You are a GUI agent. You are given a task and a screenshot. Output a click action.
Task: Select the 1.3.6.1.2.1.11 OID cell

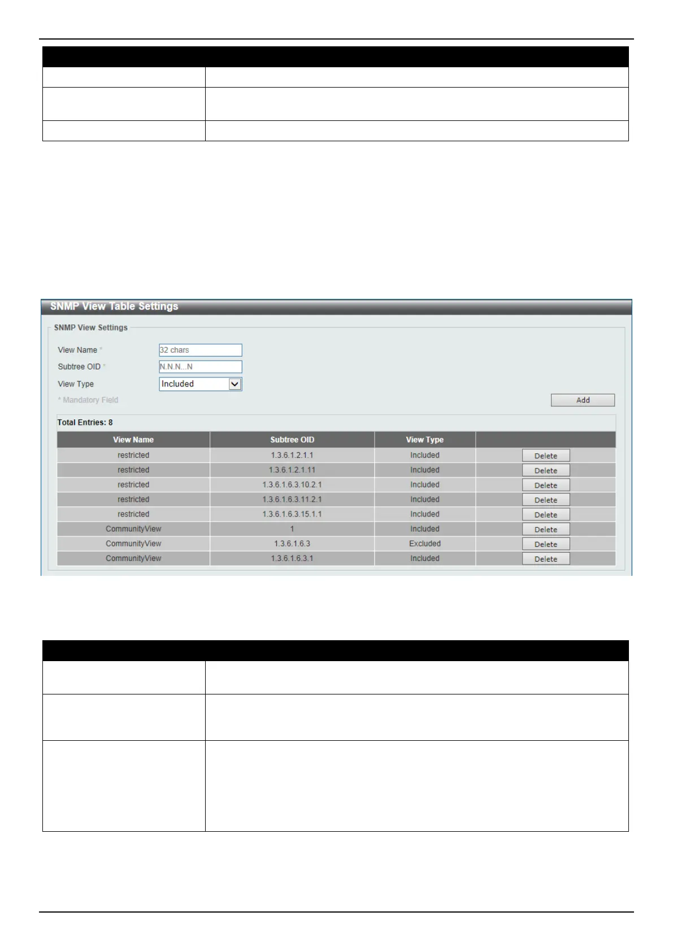pos(292,470)
